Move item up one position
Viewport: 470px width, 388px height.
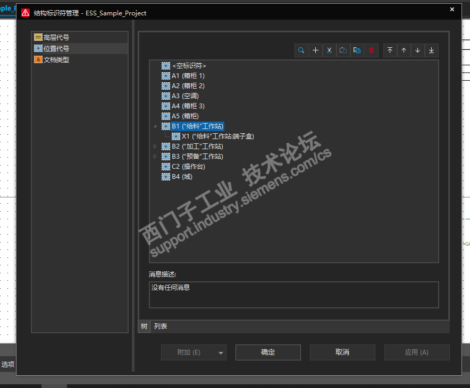click(404, 50)
